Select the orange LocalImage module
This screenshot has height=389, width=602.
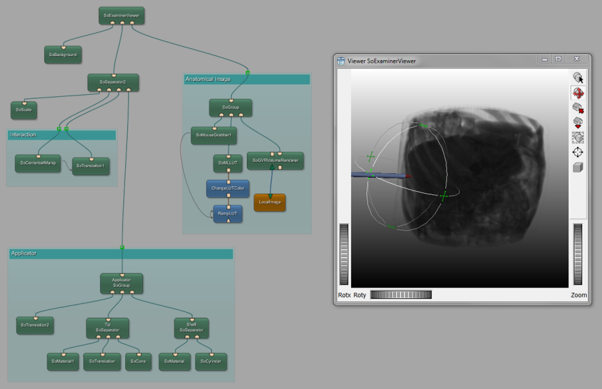(x=269, y=202)
